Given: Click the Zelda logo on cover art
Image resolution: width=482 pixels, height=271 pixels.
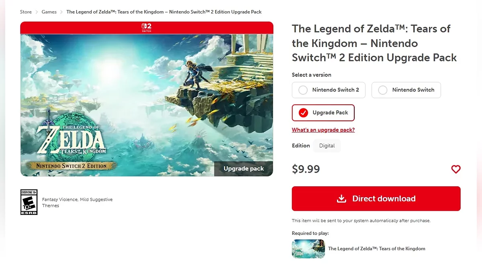Looking at the screenshot, I should coord(71,139).
